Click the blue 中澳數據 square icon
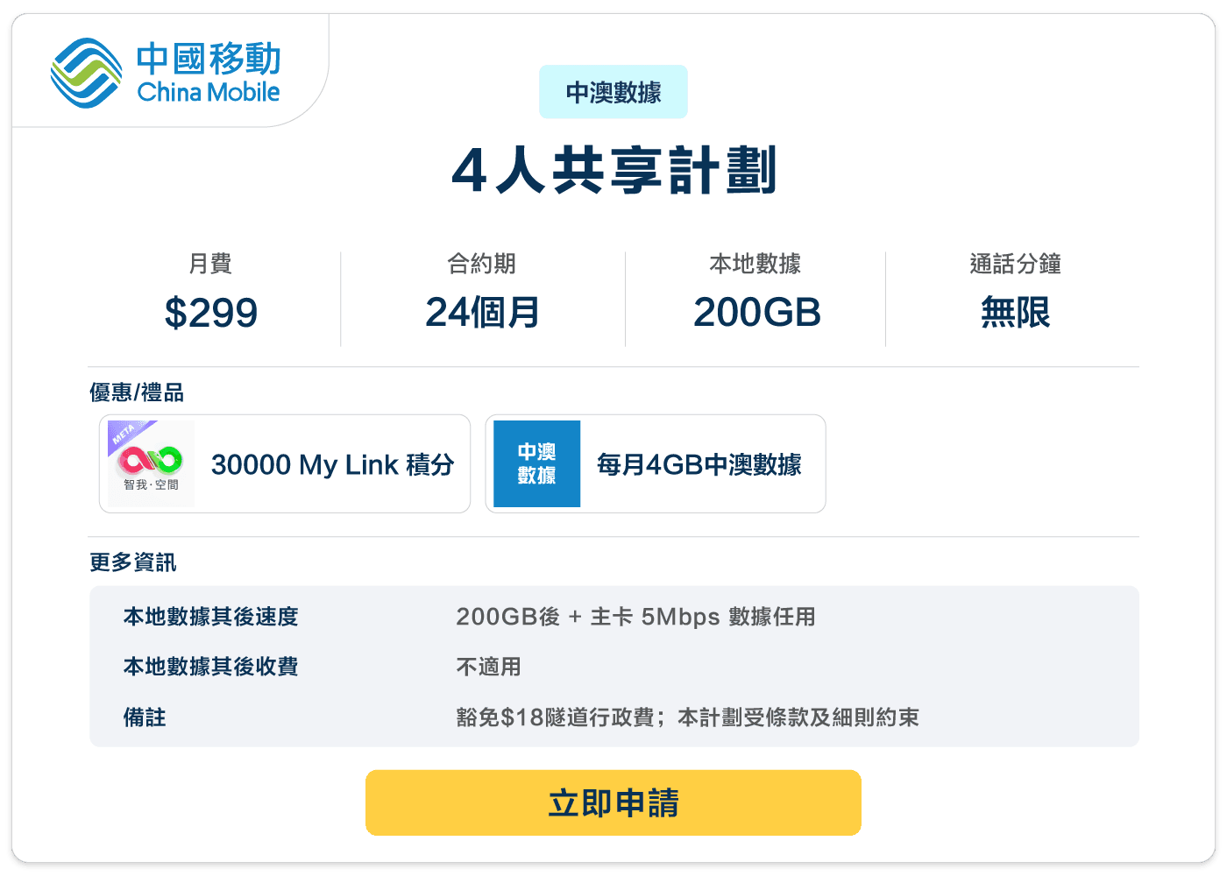1227x876 pixels. (535, 463)
